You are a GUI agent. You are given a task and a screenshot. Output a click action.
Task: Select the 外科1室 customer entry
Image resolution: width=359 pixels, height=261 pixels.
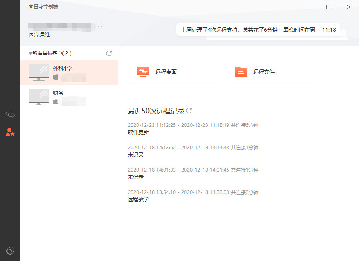pyautogui.click(x=70, y=73)
